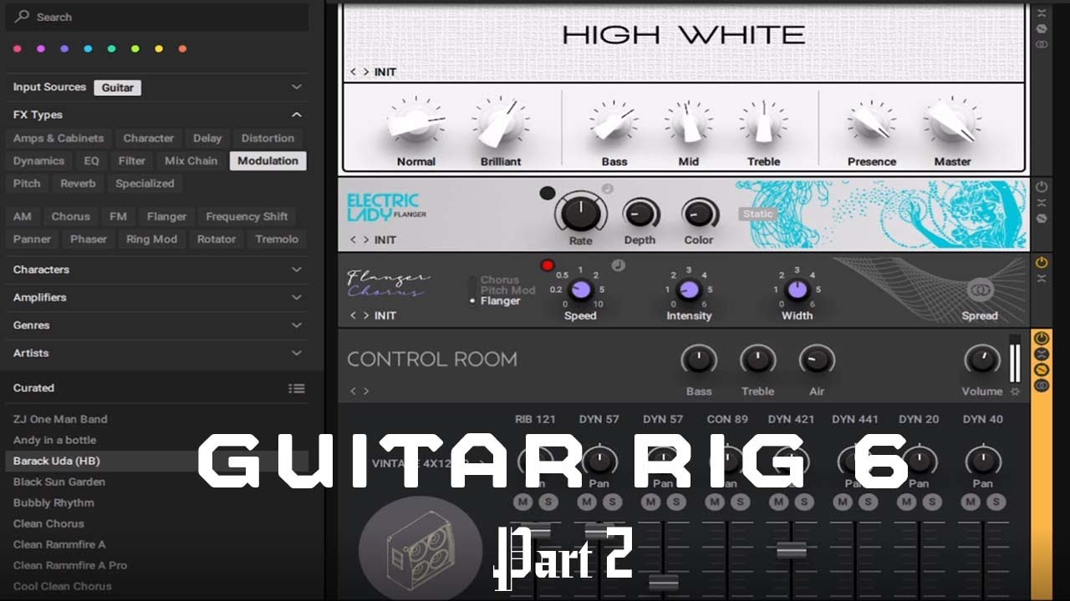The image size is (1070, 601).
Task: Switch Curated presets to list view icon
Action: coord(297,388)
